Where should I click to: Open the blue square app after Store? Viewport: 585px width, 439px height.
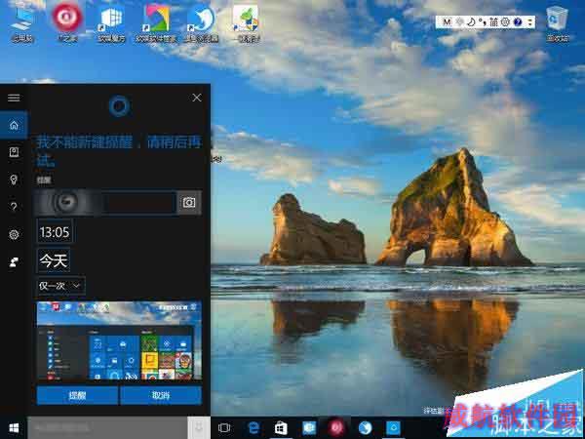point(309,428)
